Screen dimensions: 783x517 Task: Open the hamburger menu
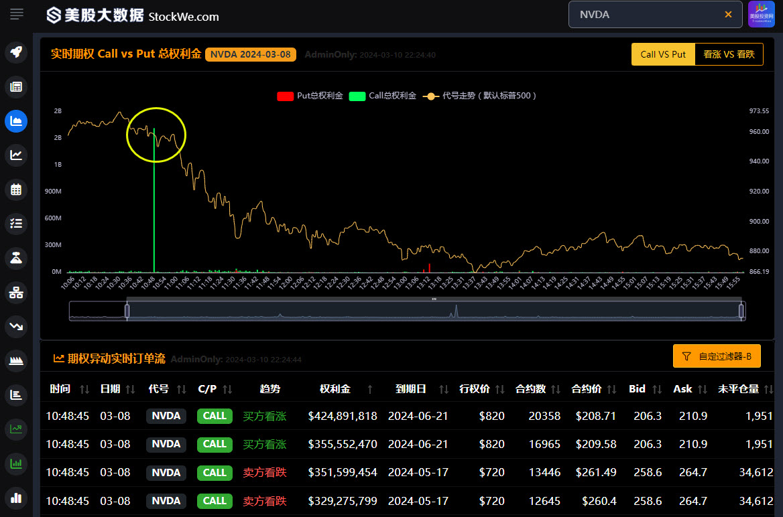click(17, 14)
